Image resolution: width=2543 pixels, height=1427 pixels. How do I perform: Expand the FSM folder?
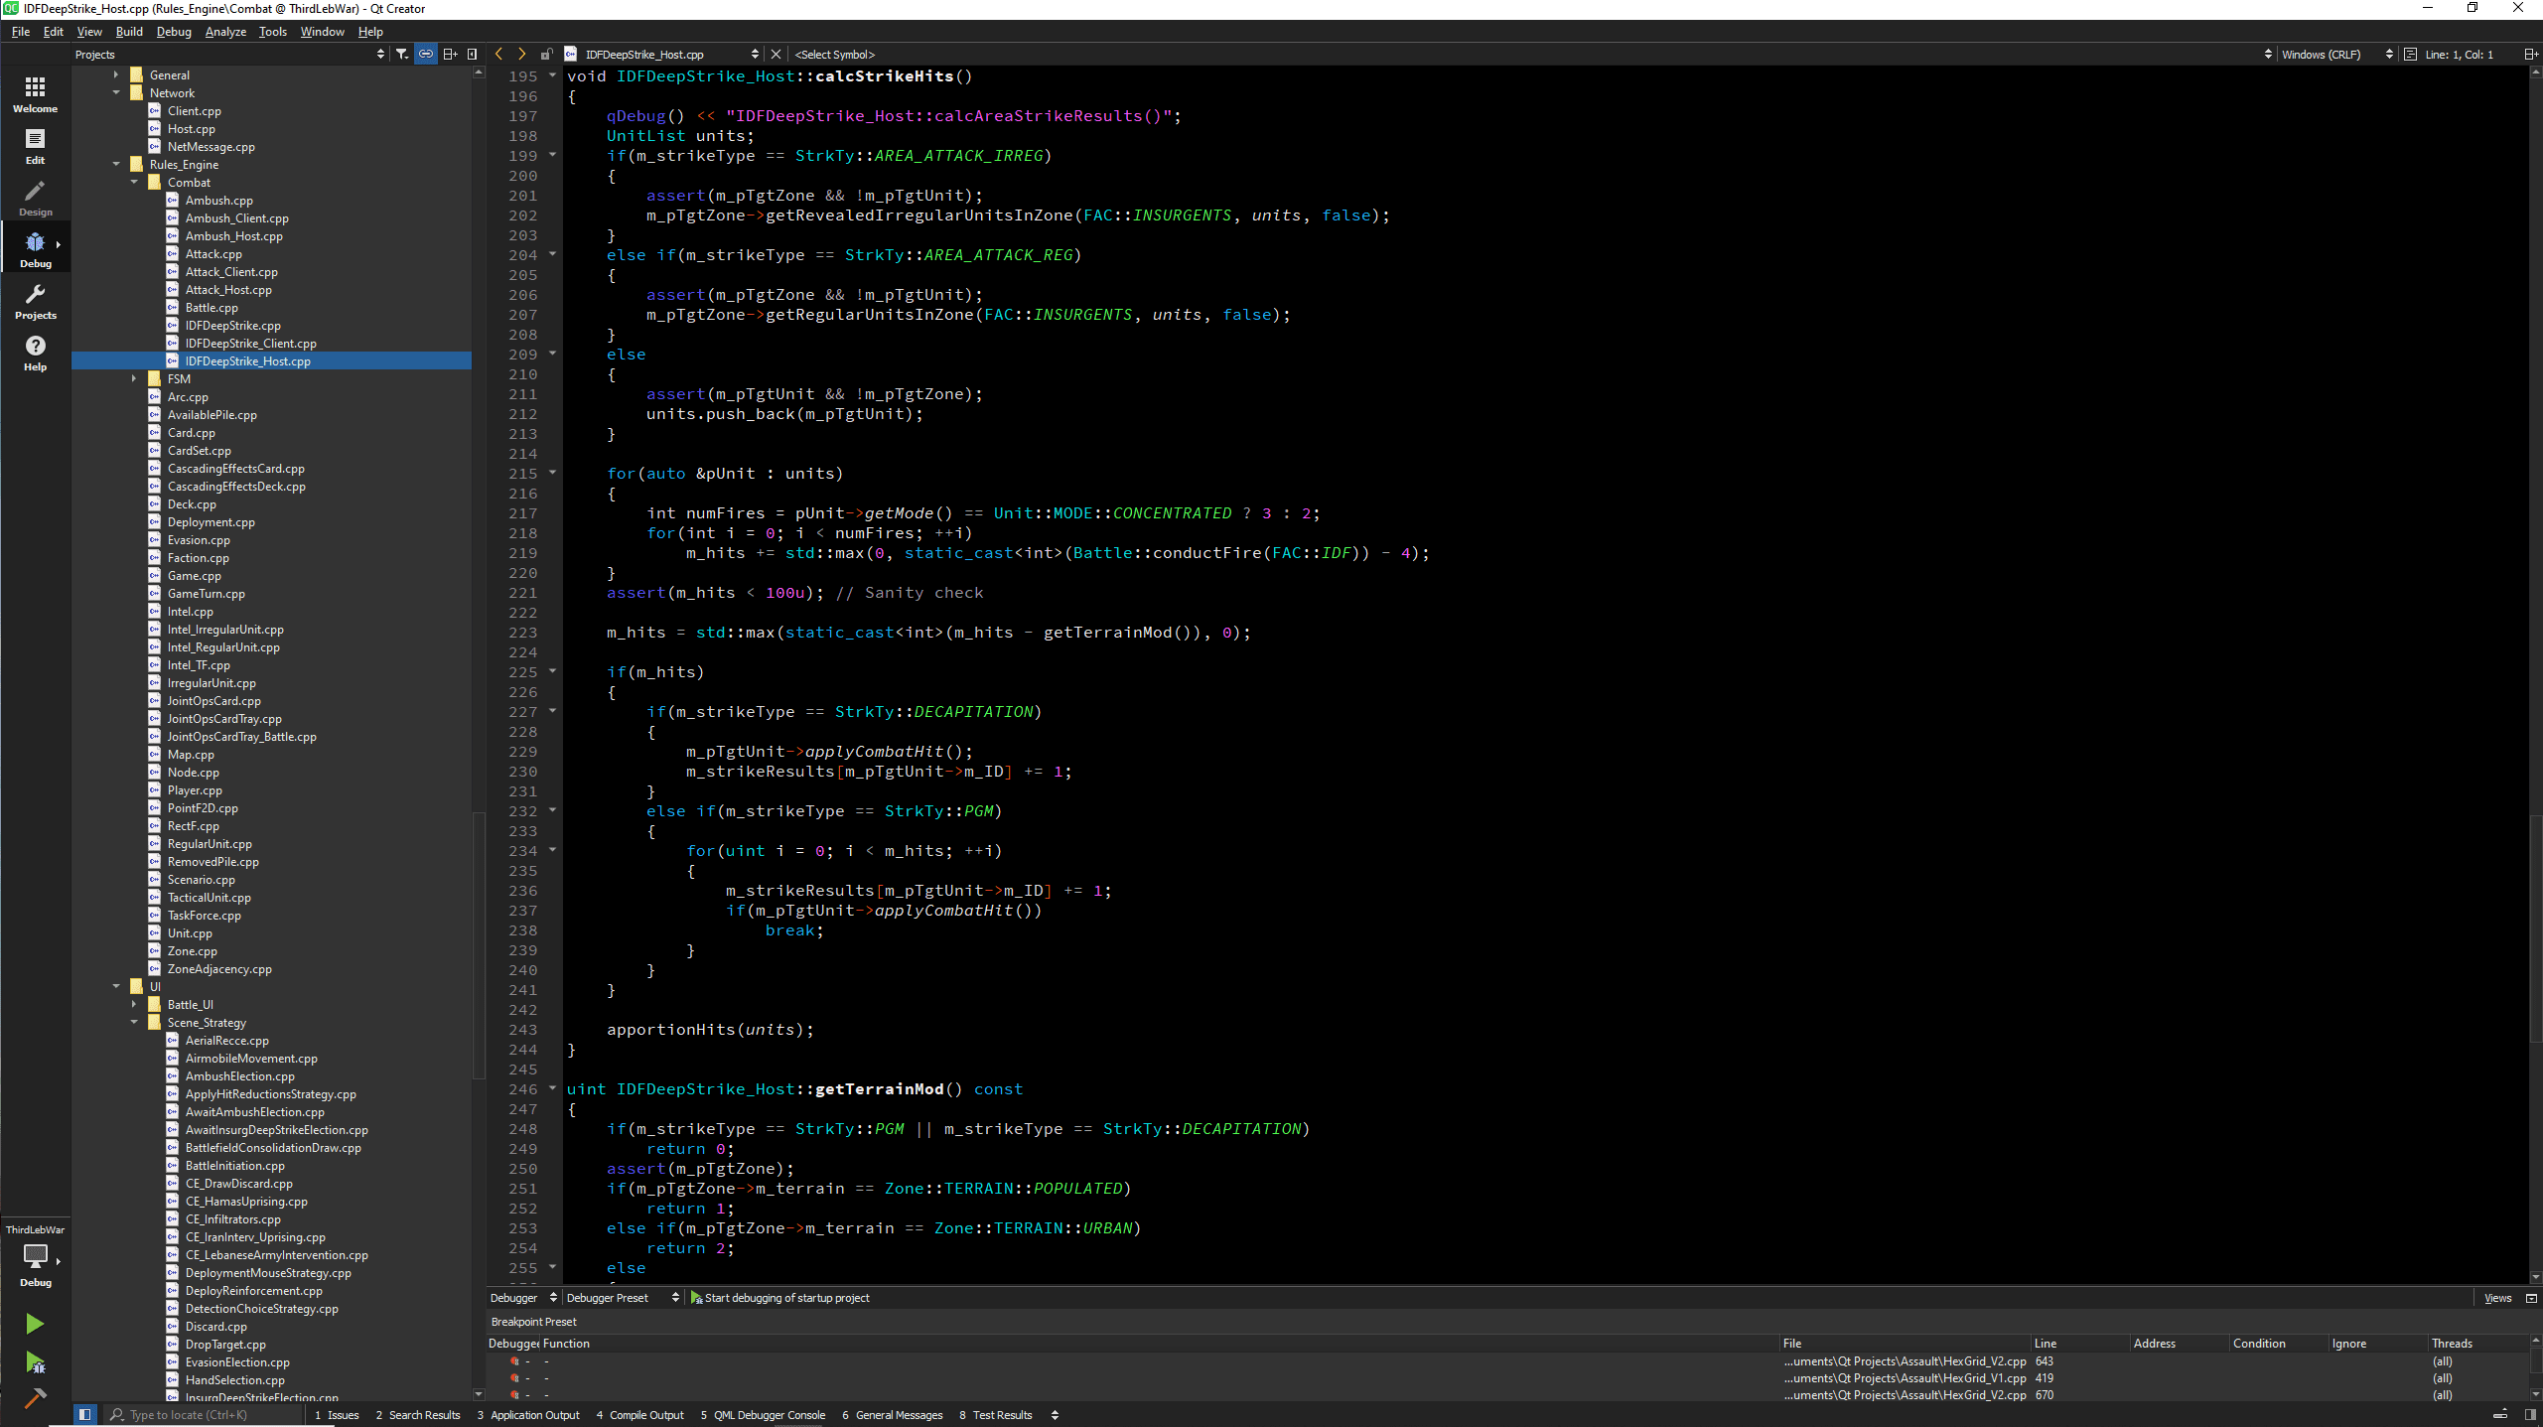coord(134,378)
